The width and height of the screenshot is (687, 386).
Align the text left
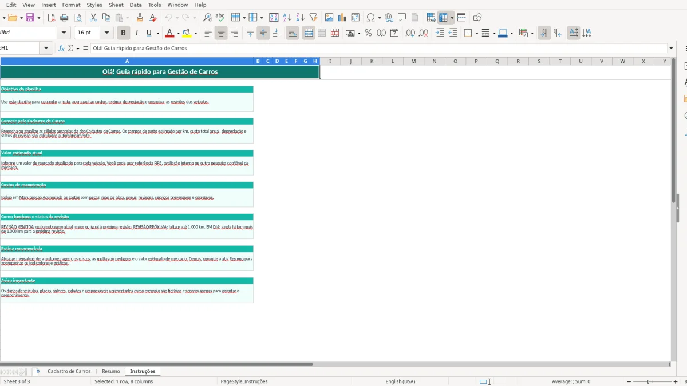pyautogui.click(x=208, y=33)
